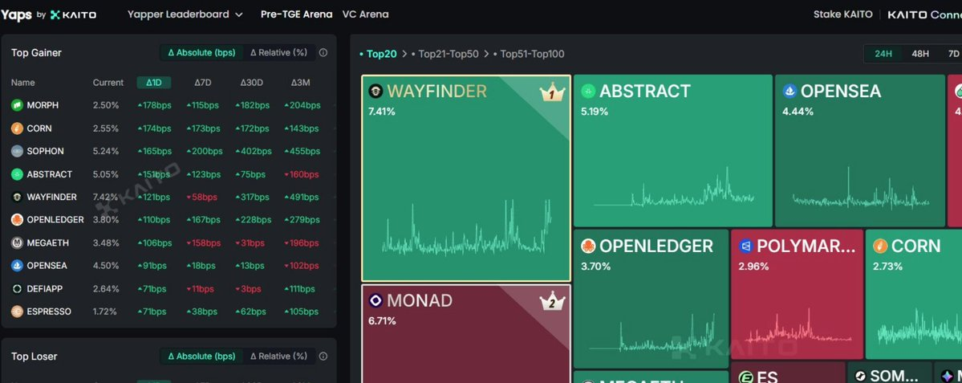The width and height of the screenshot is (962, 383).
Task: Click the MORPH token icon in Top Gainer
Action: [17, 105]
